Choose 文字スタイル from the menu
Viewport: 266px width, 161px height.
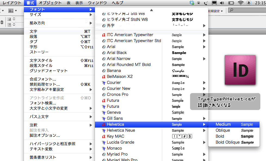click(59, 61)
